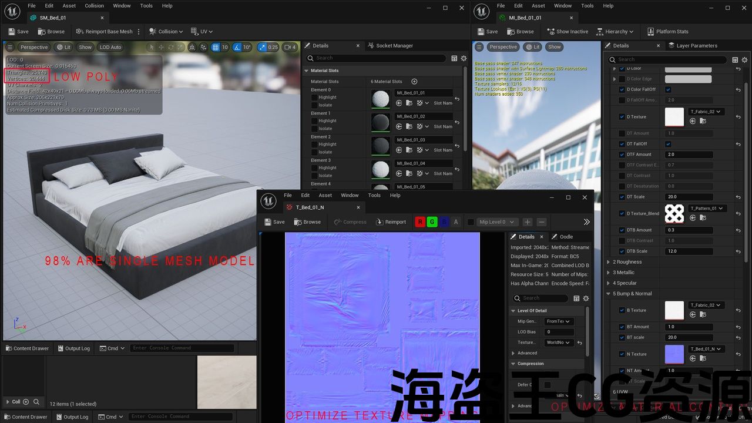Click Add Material Slot plus icon
752x423 pixels.
click(414, 82)
